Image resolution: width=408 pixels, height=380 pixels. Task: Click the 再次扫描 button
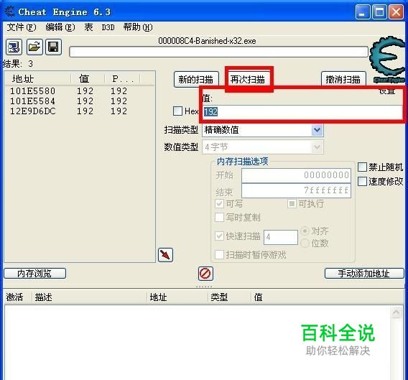[x=247, y=80]
